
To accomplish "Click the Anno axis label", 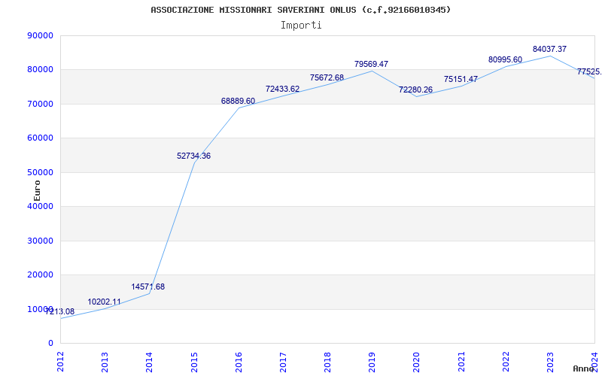I will 584,368.
